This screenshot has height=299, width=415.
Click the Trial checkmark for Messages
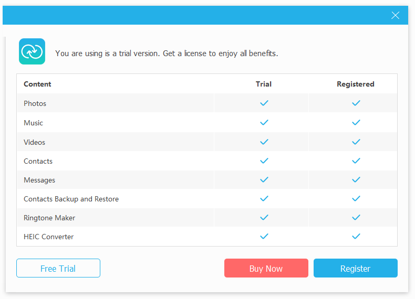[x=264, y=180]
